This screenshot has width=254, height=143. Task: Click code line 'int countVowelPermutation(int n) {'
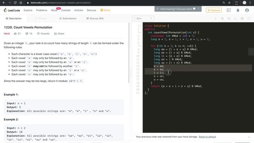(173, 33)
